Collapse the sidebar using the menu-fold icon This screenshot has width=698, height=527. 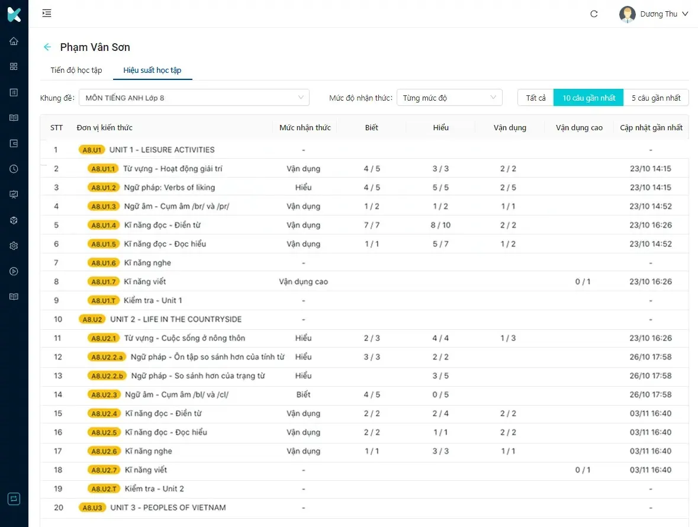pos(47,14)
